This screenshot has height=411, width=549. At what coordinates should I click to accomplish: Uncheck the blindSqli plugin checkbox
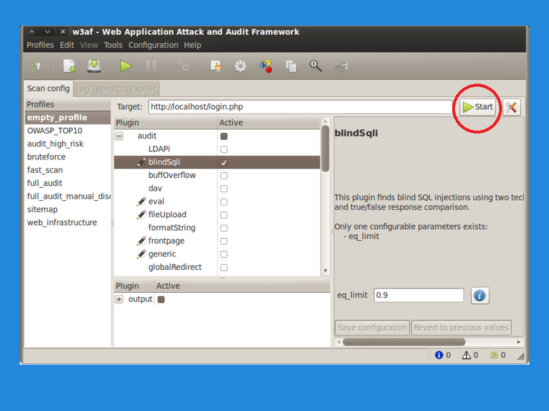[224, 163]
